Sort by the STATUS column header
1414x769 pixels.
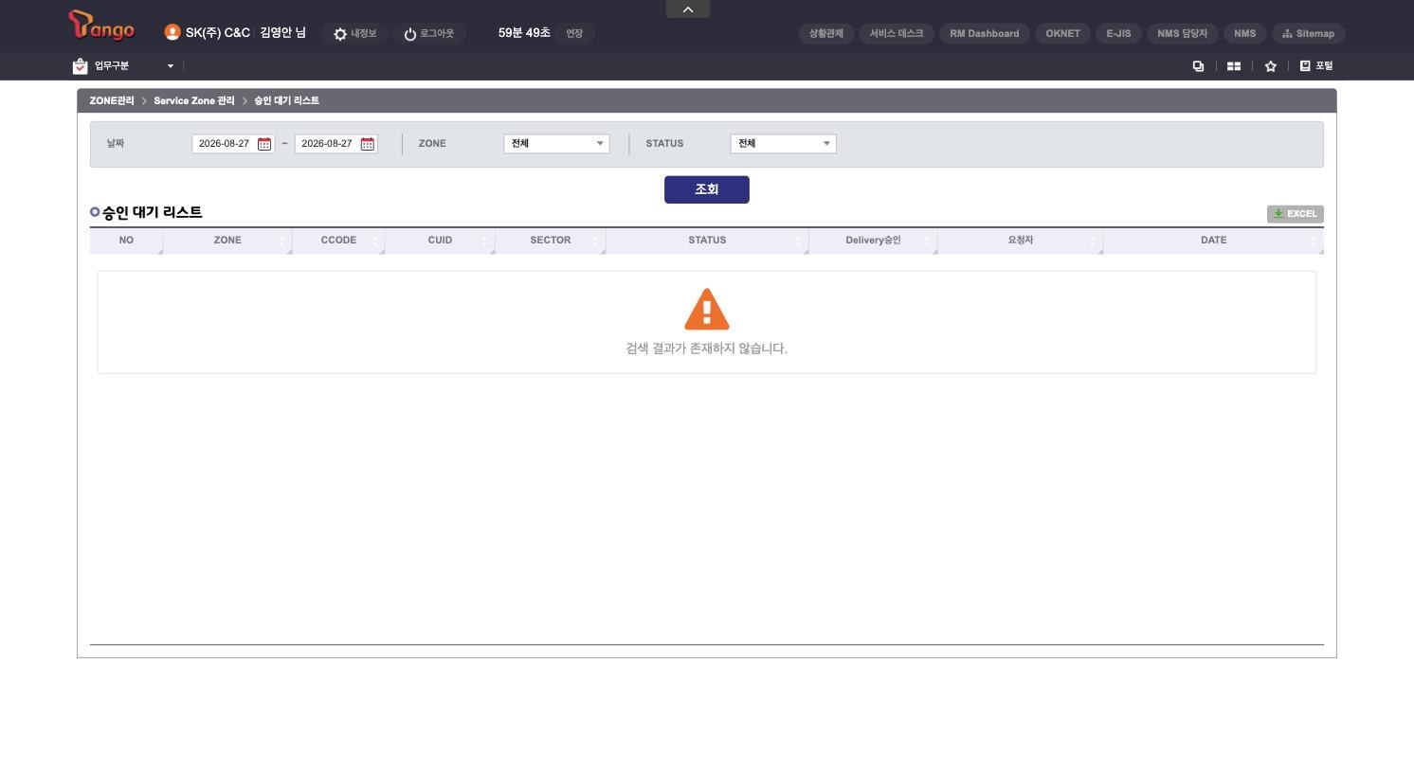point(707,241)
